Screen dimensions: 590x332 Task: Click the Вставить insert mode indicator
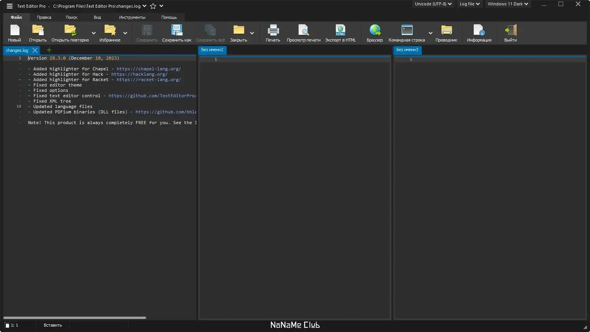[x=53, y=325]
